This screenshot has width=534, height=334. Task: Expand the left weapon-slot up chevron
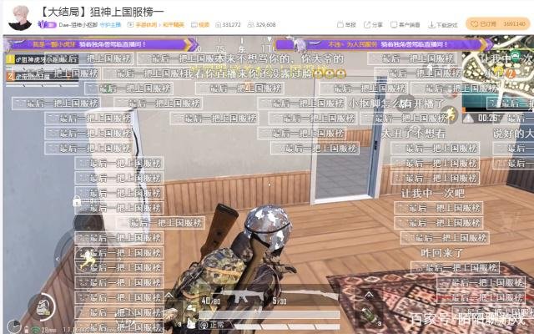pyautogui.click(x=169, y=295)
